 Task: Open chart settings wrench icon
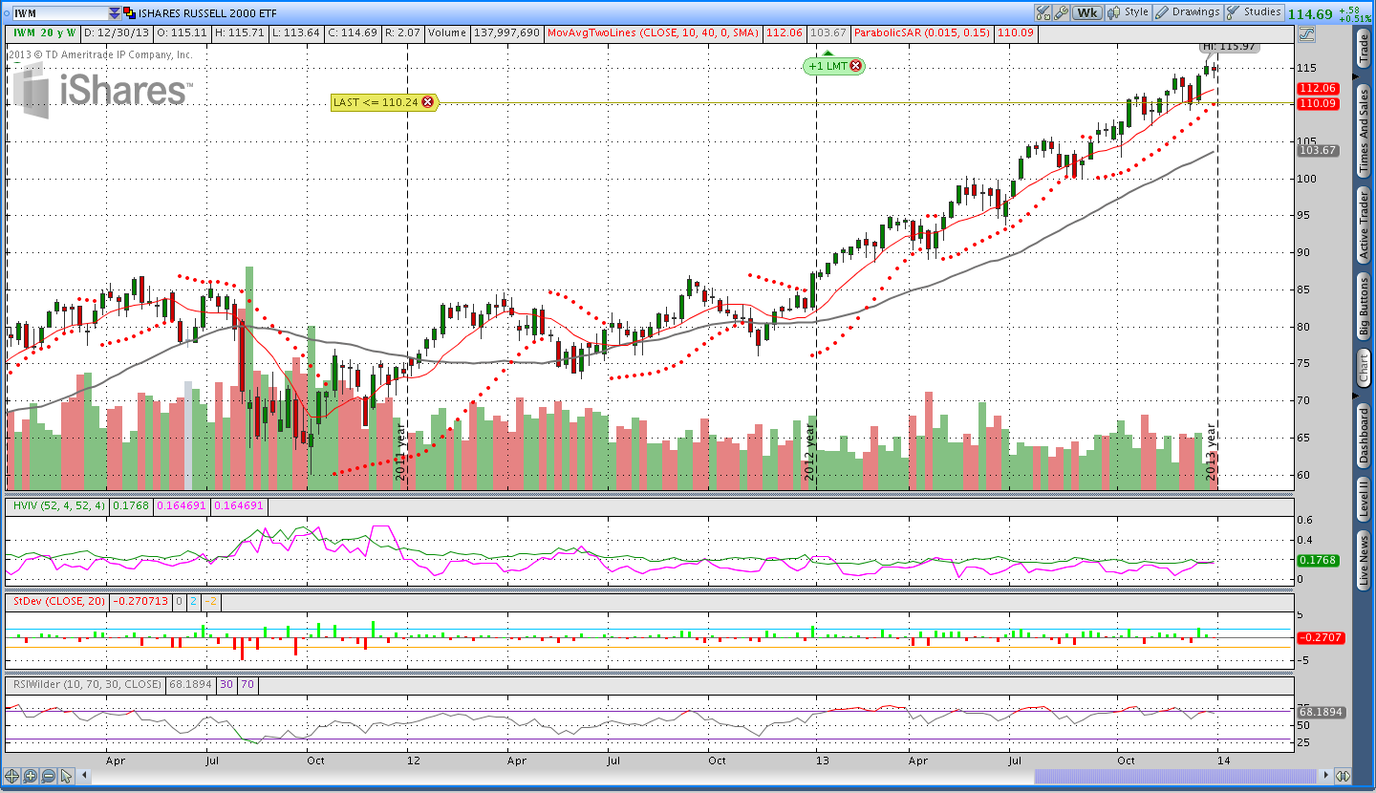1061,12
